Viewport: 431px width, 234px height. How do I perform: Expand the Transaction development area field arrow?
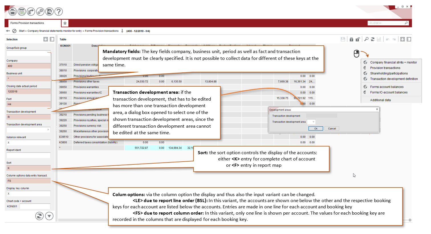[x=48, y=130]
